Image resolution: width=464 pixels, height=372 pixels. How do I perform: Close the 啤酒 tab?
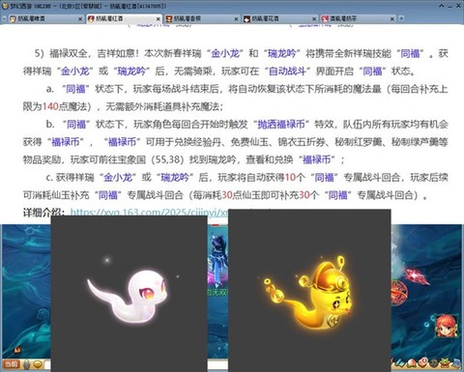(x=80, y=19)
